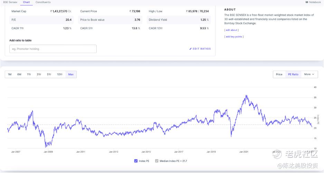324x173 pixels.
Task: Select the 6M time range
Action: click(x=19, y=74)
